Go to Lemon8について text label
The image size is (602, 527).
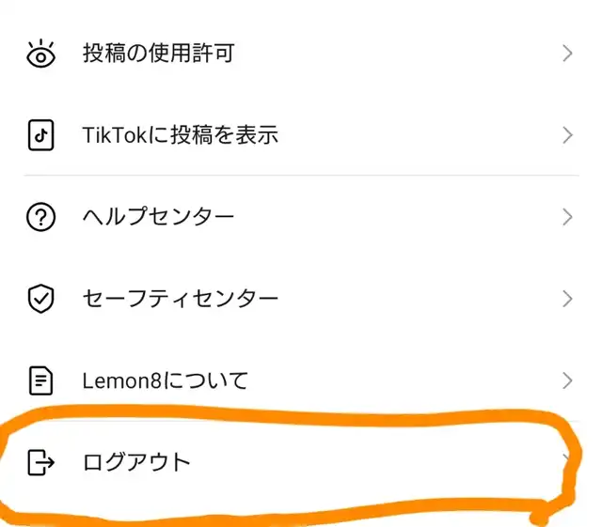tap(166, 380)
